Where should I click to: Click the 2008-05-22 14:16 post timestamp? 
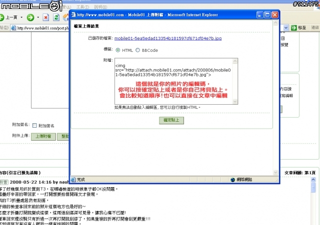(30, 182)
